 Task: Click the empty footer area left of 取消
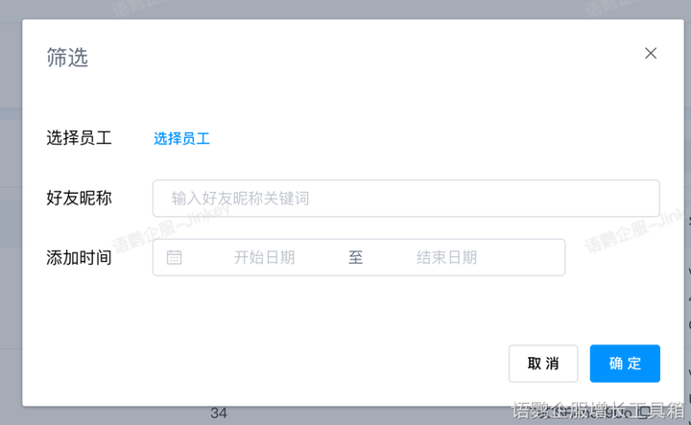pyautogui.click(x=288, y=364)
